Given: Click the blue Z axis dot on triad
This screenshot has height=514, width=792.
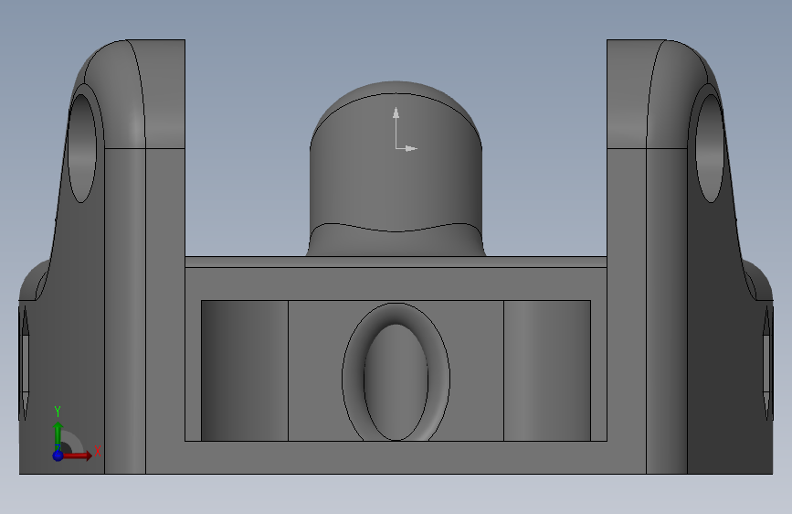Looking at the screenshot, I should pyautogui.click(x=58, y=455).
